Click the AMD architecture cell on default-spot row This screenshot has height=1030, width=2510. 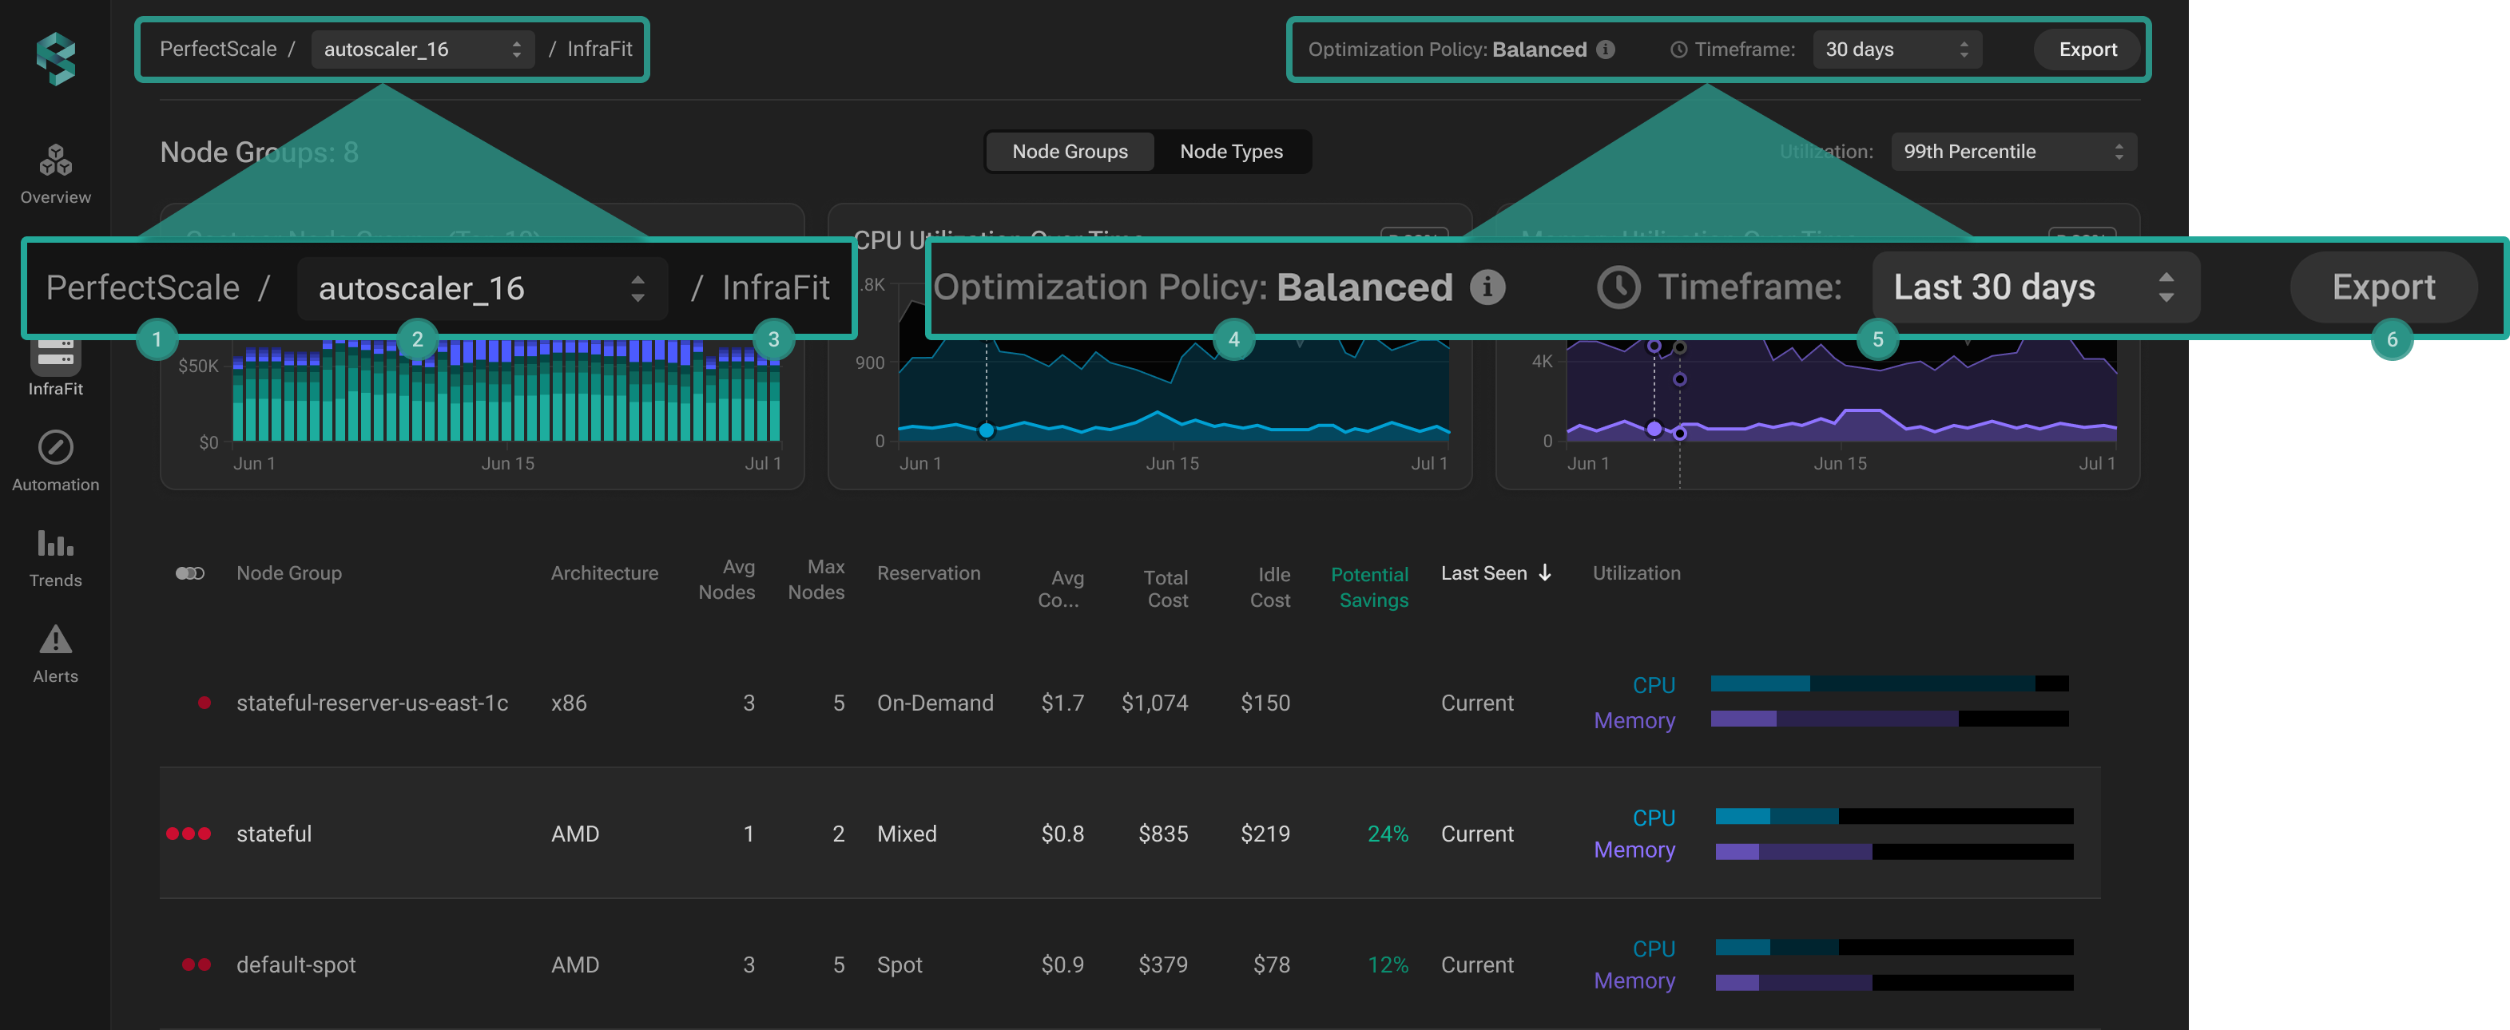pos(575,965)
